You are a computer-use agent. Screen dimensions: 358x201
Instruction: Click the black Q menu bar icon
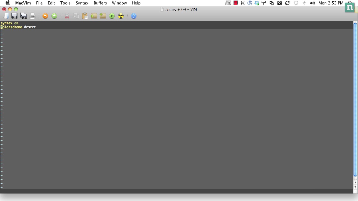[279, 3]
